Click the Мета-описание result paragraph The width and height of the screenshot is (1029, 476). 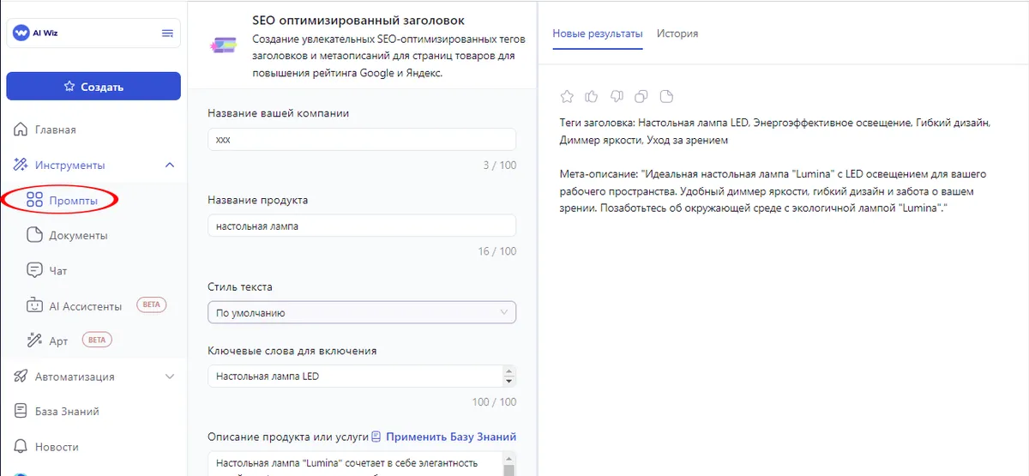(x=773, y=192)
